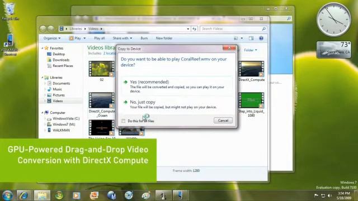Open the Pictures library
The width and height of the screenshot is (358, 201).
(56, 95)
